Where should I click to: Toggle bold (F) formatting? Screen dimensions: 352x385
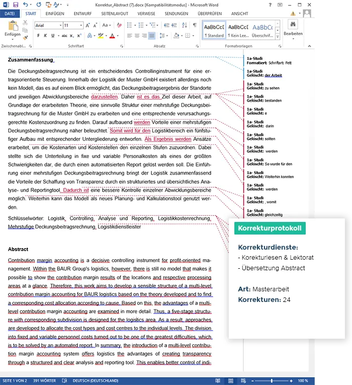(x=38, y=36)
